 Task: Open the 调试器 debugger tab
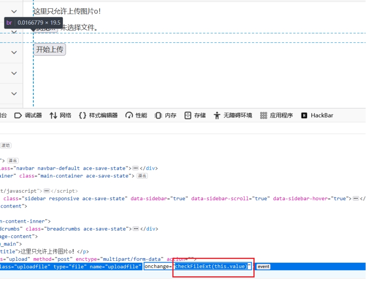click(28, 115)
